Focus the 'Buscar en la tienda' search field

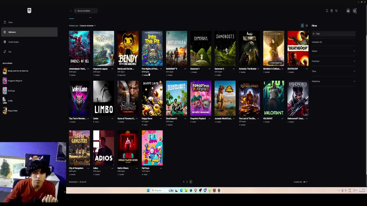coord(85,11)
